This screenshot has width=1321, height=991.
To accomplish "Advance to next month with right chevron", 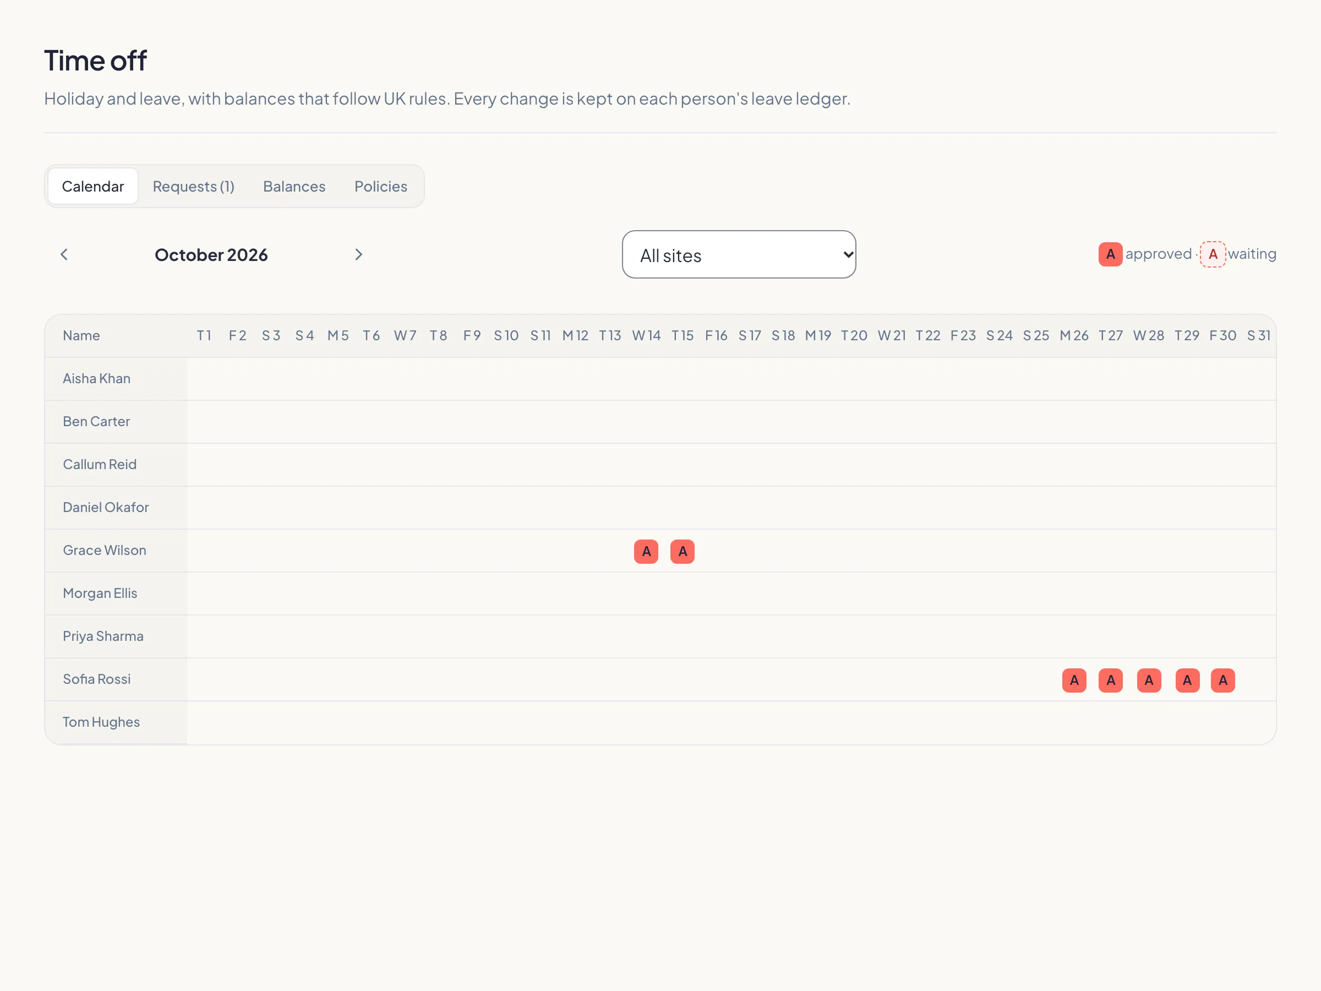I will (x=358, y=254).
